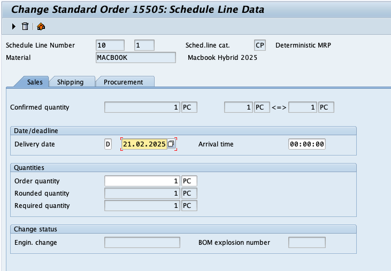Click the 'Schedule Line Number' label

pos(40,45)
